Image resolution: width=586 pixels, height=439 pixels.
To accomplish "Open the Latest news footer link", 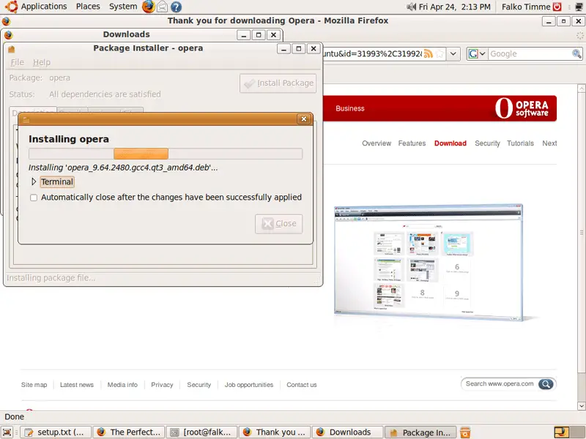I will (77, 385).
